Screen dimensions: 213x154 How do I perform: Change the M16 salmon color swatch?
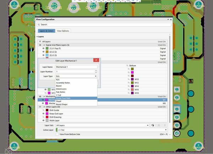click(x=132, y=90)
